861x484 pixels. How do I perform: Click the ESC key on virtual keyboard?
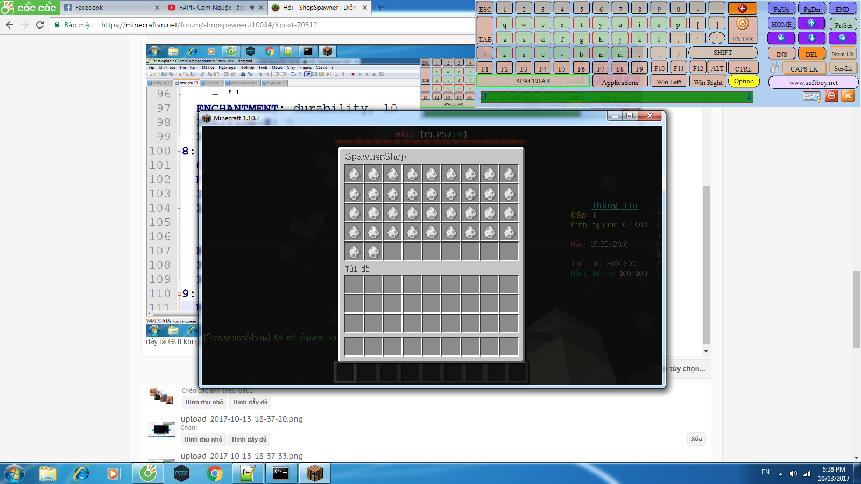tap(485, 9)
